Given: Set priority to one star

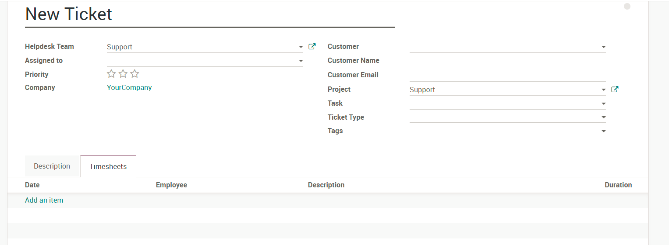Looking at the screenshot, I should click(111, 74).
